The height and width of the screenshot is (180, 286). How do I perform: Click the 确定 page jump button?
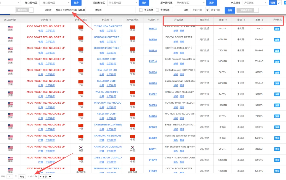22,177
